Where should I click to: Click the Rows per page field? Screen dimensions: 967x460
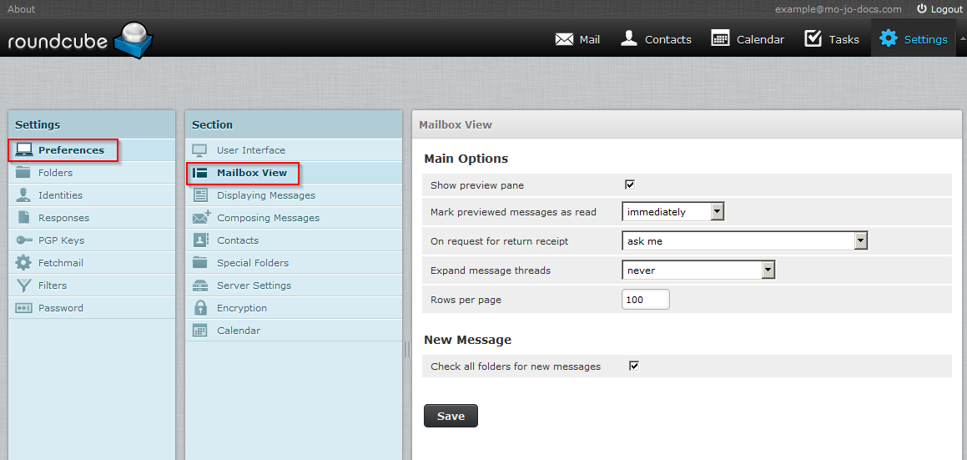(x=645, y=300)
